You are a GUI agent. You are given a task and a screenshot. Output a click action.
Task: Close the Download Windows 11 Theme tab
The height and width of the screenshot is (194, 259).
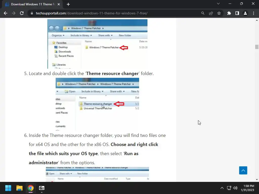[59, 4]
